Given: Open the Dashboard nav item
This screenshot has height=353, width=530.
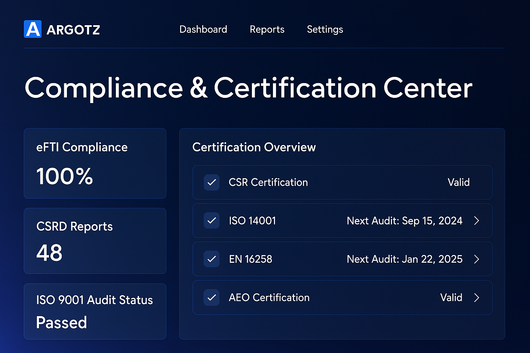Looking at the screenshot, I should click(203, 29).
